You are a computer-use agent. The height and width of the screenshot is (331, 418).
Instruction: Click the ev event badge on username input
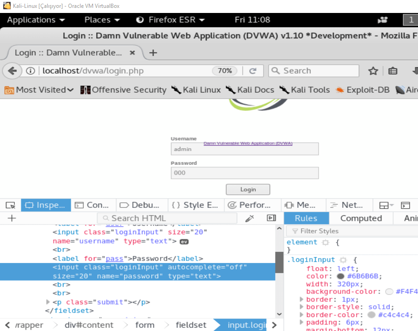point(184,242)
